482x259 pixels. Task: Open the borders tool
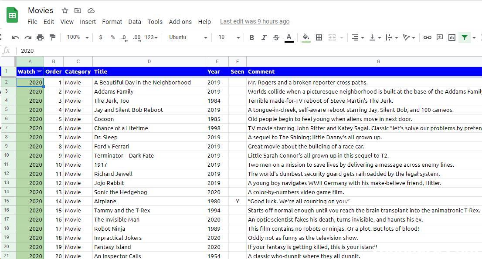pos(319,37)
